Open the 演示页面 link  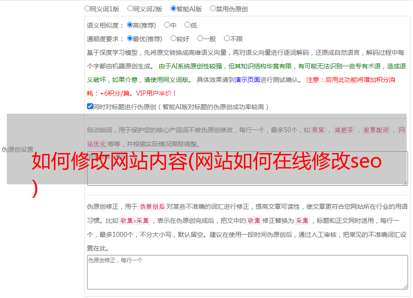point(248,80)
